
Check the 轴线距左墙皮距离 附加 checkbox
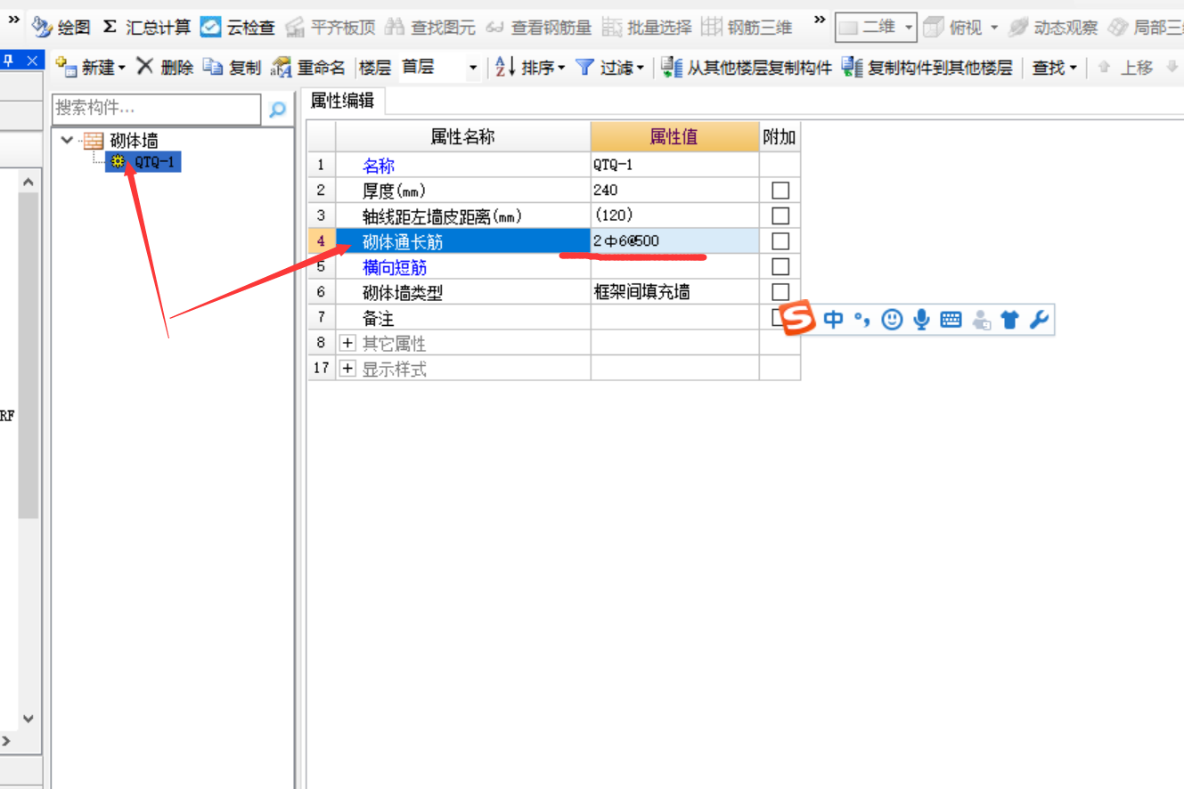click(780, 216)
